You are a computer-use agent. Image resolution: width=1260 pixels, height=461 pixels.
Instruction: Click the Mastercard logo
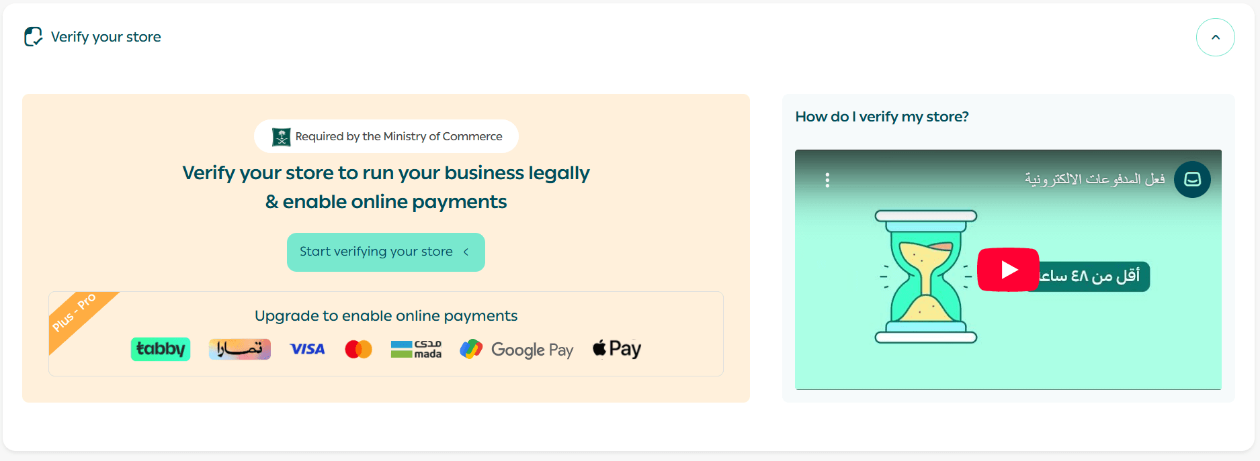(358, 350)
